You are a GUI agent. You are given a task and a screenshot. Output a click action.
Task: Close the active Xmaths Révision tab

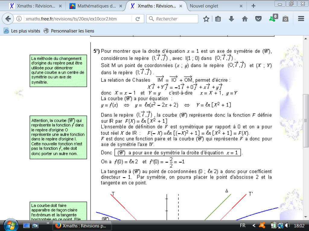pyautogui.click(x=181, y=6)
